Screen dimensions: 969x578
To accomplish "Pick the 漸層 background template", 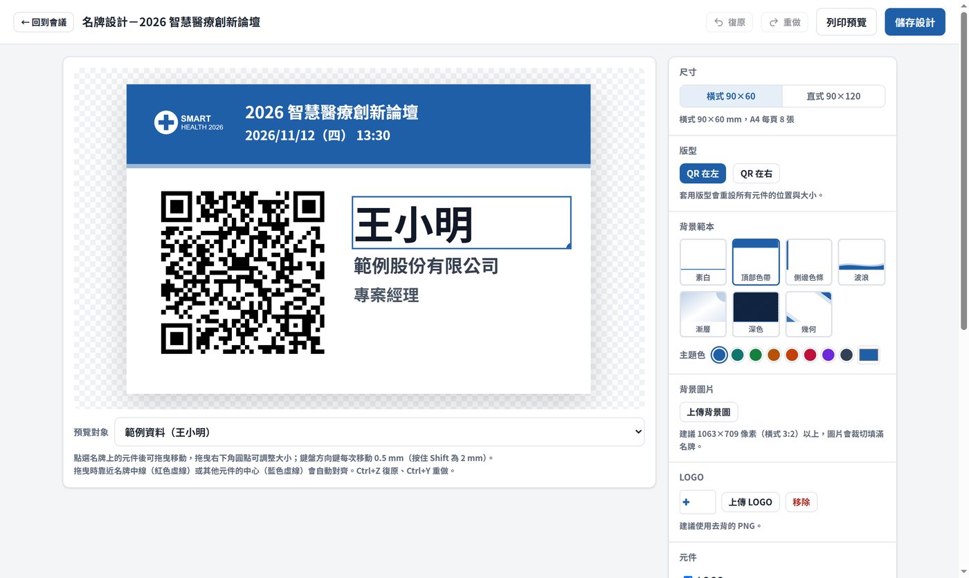I will pyautogui.click(x=703, y=314).
